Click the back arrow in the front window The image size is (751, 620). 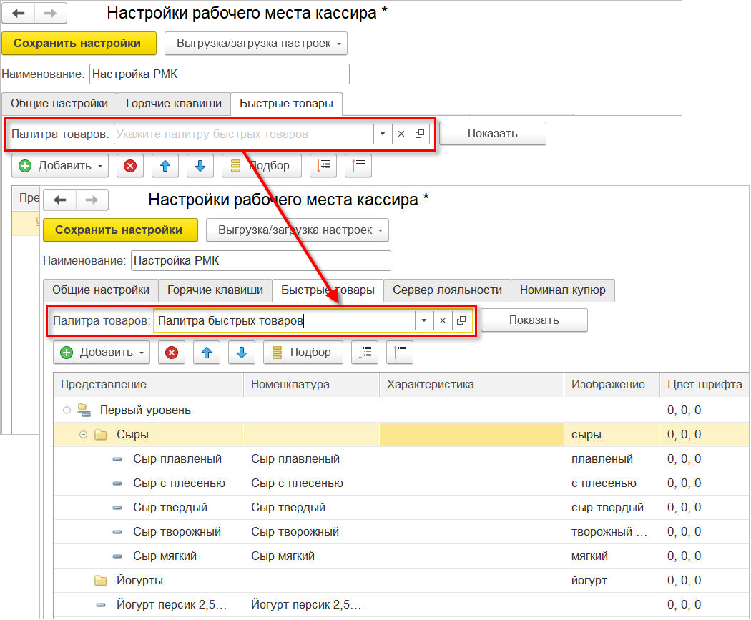point(60,200)
